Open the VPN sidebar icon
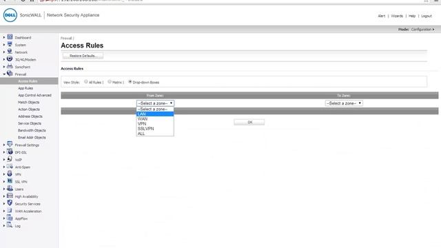Screen dimensions: 441x248 (10, 174)
